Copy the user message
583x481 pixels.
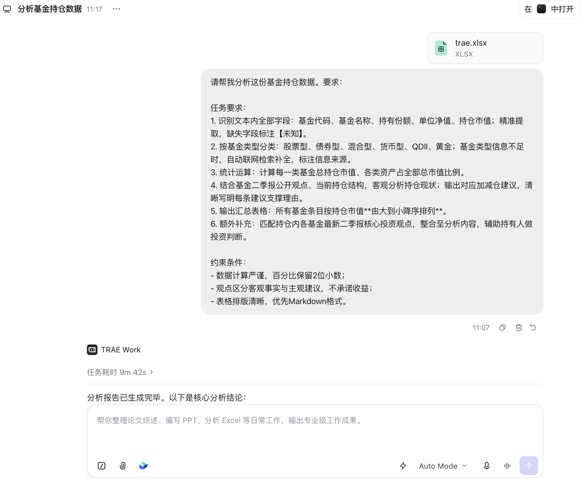(503, 328)
